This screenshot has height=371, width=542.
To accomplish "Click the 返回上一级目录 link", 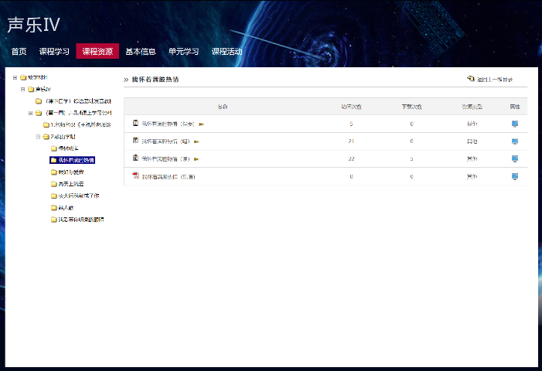I will [494, 79].
